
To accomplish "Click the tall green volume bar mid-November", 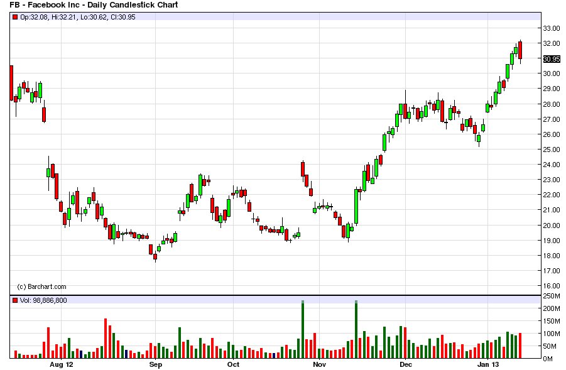I will [356, 329].
